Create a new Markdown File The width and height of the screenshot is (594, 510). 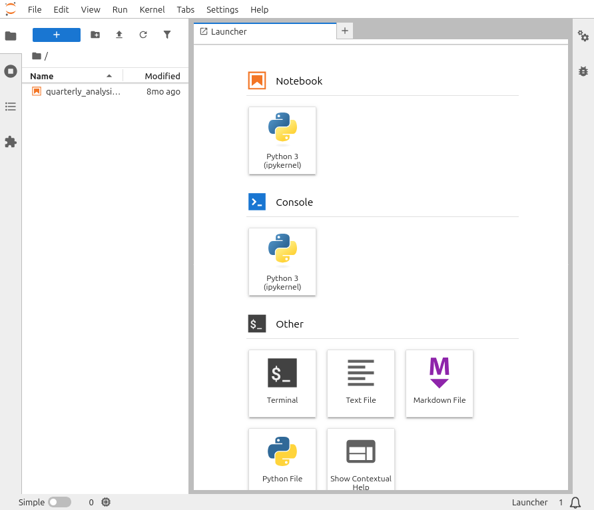tap(440, 383)
